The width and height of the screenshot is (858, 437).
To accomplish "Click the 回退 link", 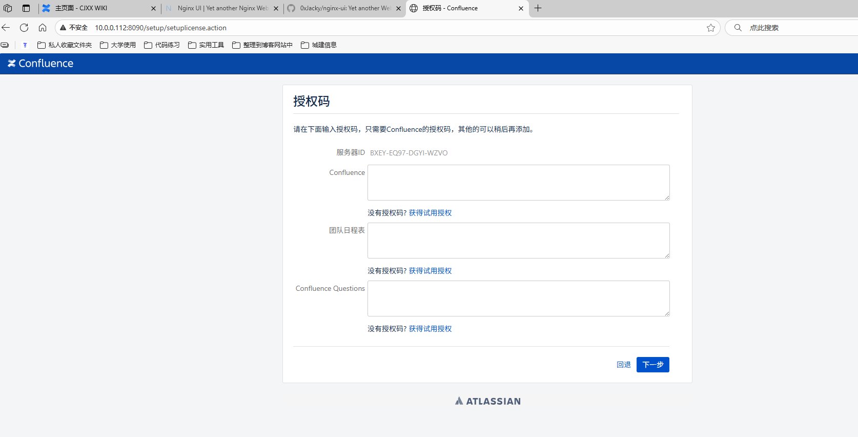I will tap(623, 365).
